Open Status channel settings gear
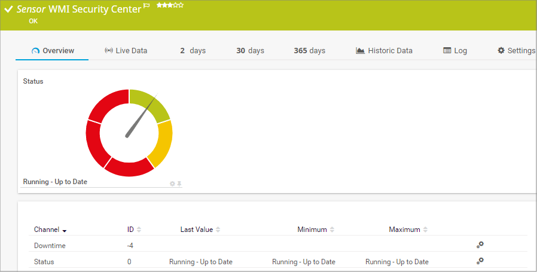Image resolution: width=537 pixels, height=272 pixels. click(480, 261)
